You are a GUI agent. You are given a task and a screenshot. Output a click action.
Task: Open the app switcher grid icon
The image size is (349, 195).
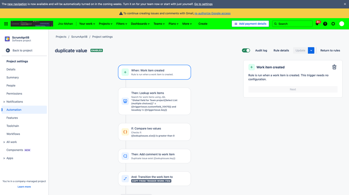6,24
